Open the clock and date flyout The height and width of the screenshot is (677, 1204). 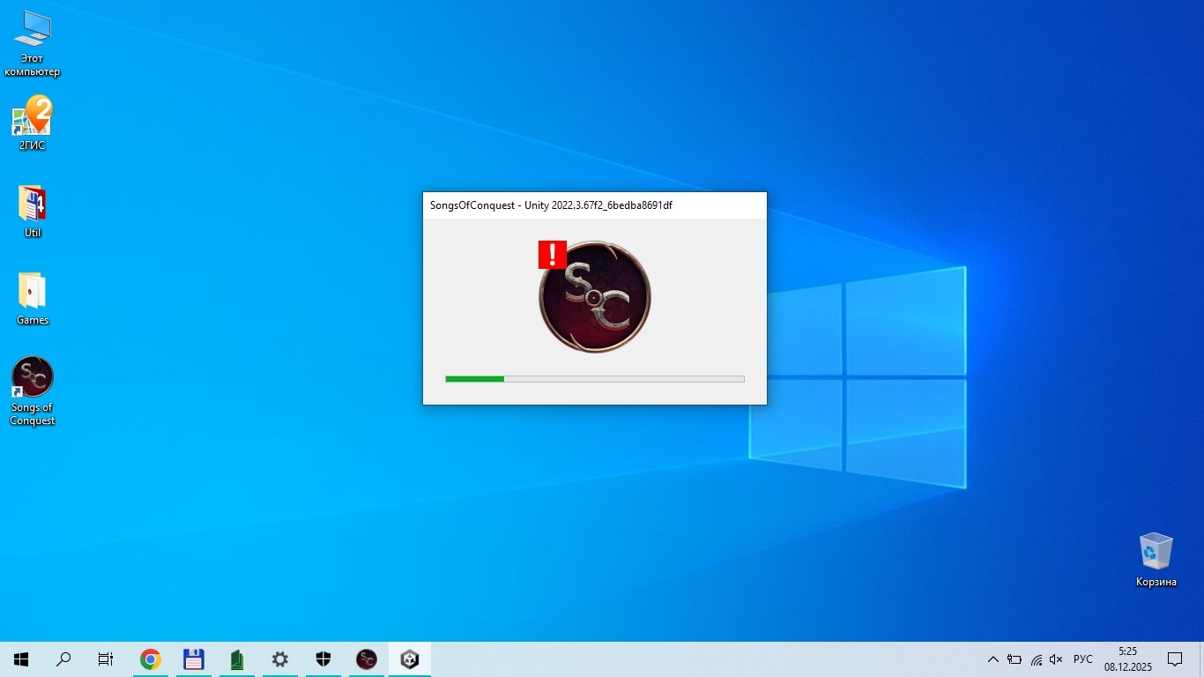click(1127, 659)
